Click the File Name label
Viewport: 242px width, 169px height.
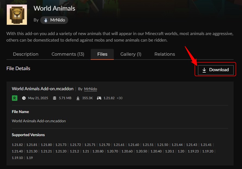20,112
